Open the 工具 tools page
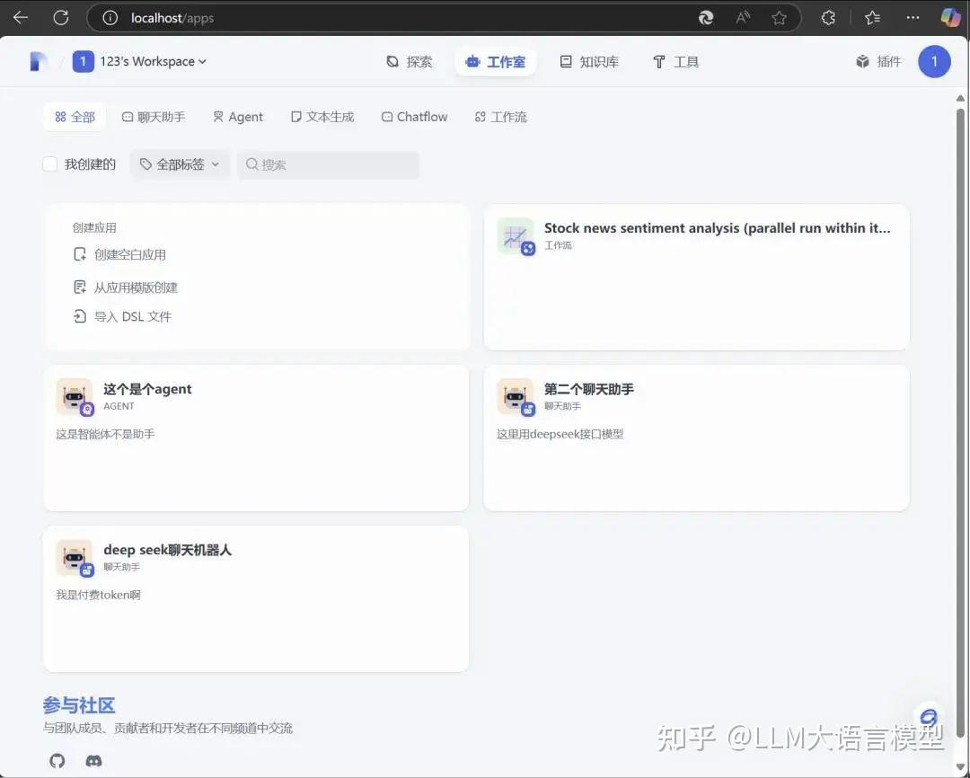The width and height of the screenshot is (970, 778). pos(675,62)
